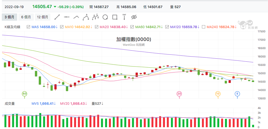
Task: Pick the ABCD wave pattern tool
Action: (x=96, y=17)
